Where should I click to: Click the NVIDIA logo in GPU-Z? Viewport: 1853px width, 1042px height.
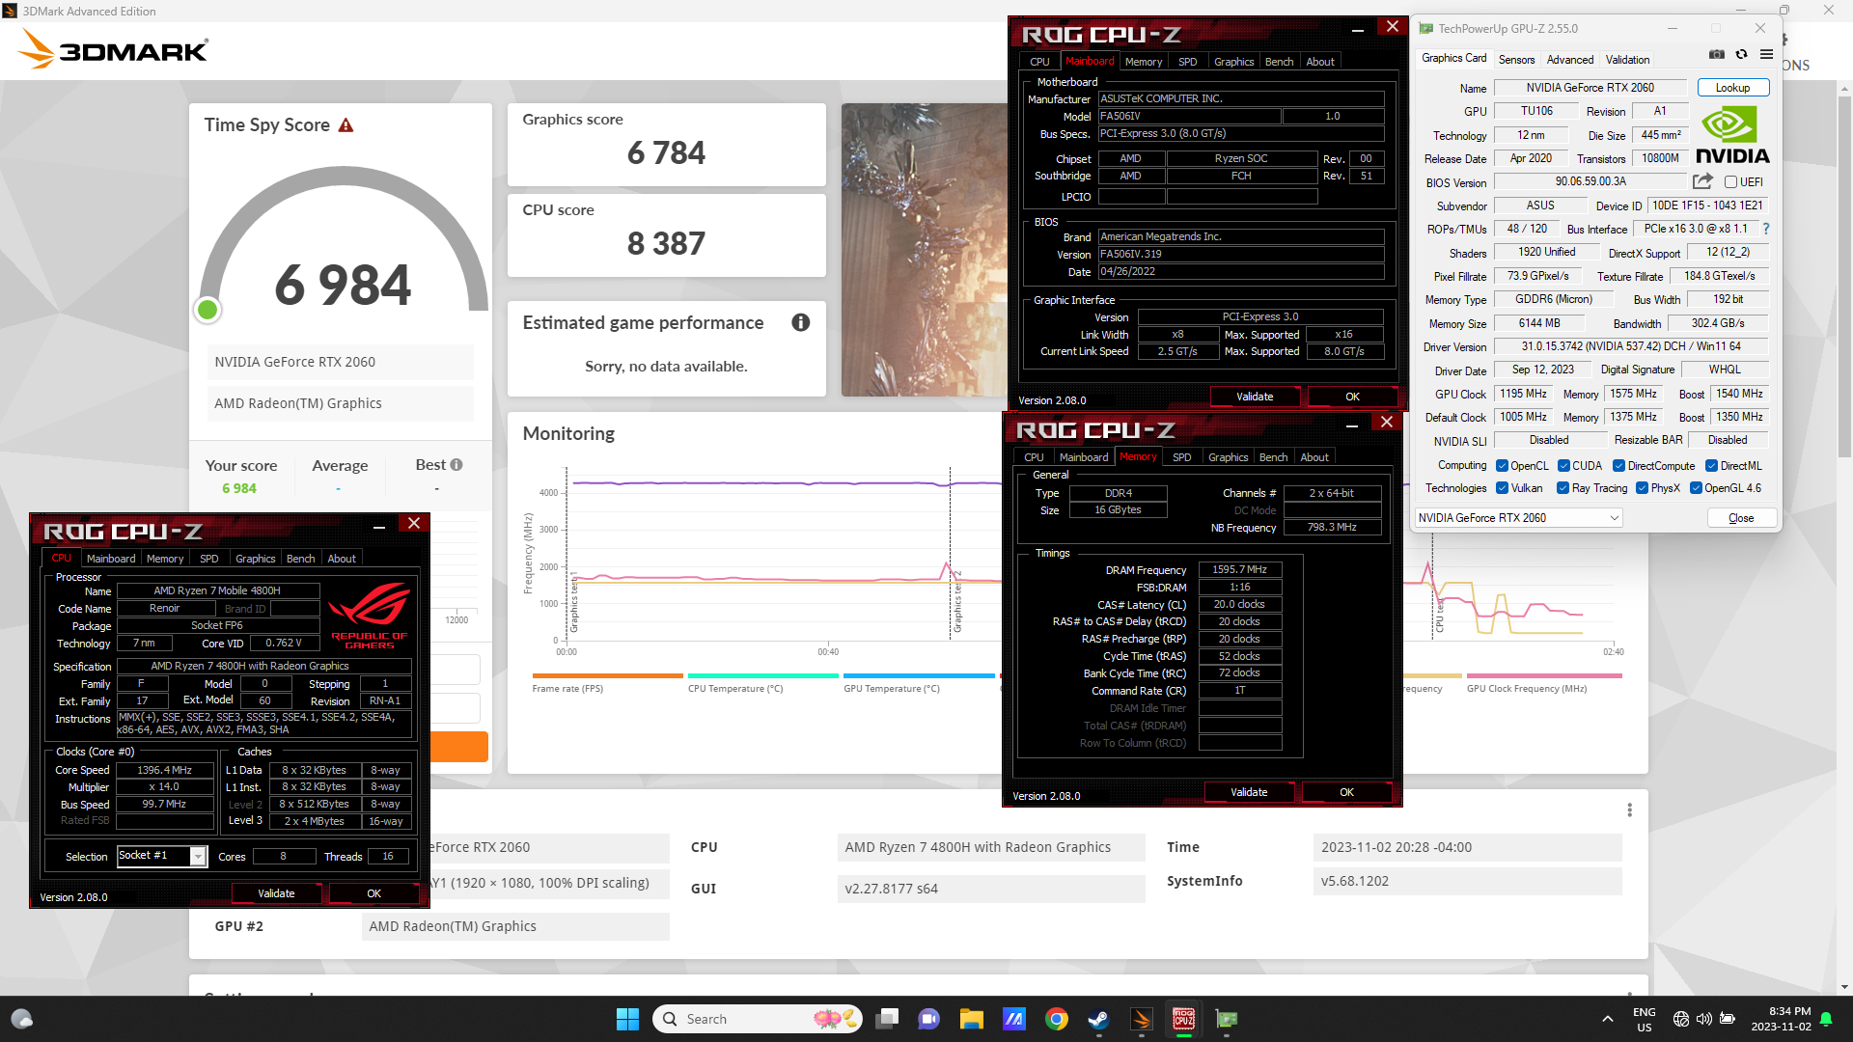1732,135
